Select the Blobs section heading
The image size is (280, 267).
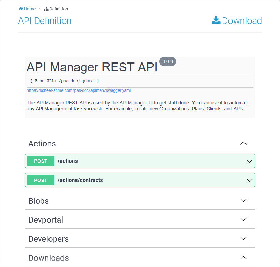39,201
